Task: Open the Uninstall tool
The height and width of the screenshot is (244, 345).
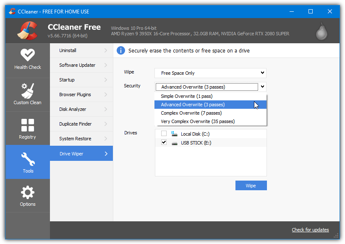Action: 81,50
